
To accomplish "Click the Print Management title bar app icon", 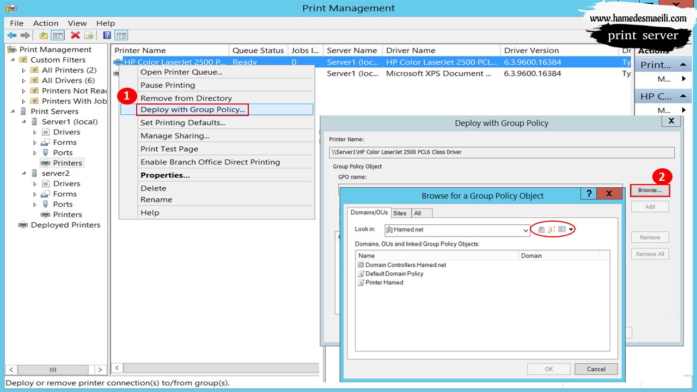I will 11,8.
